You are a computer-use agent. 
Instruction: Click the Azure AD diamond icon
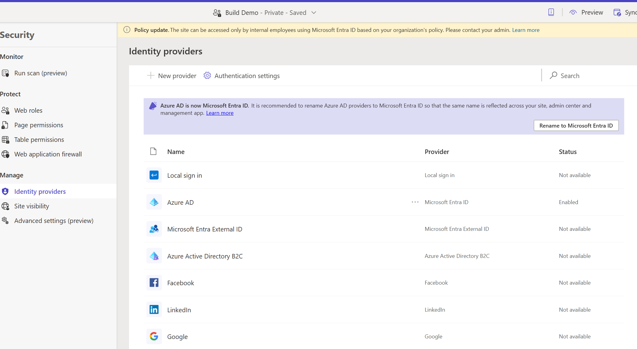pos(154,202)
